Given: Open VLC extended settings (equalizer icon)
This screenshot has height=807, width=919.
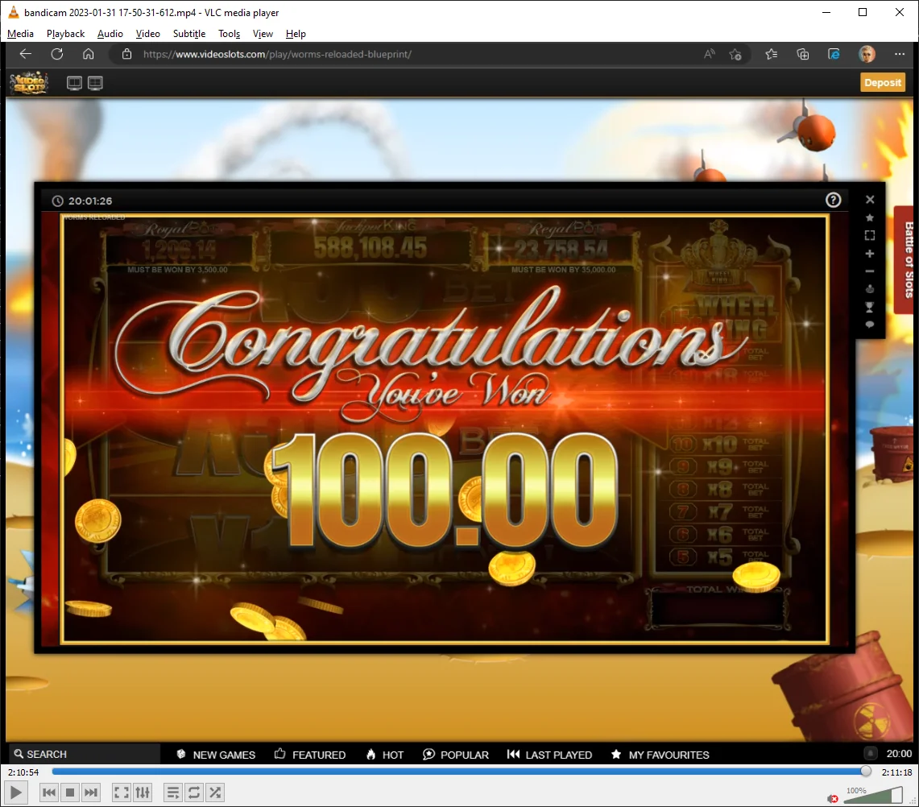Looking at the screenshot, I should pyautogui.click(x=143, y=793).
